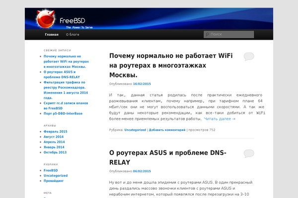Open the Февраль 2015 archive
The image size is (298, 198).
[56, 132]
